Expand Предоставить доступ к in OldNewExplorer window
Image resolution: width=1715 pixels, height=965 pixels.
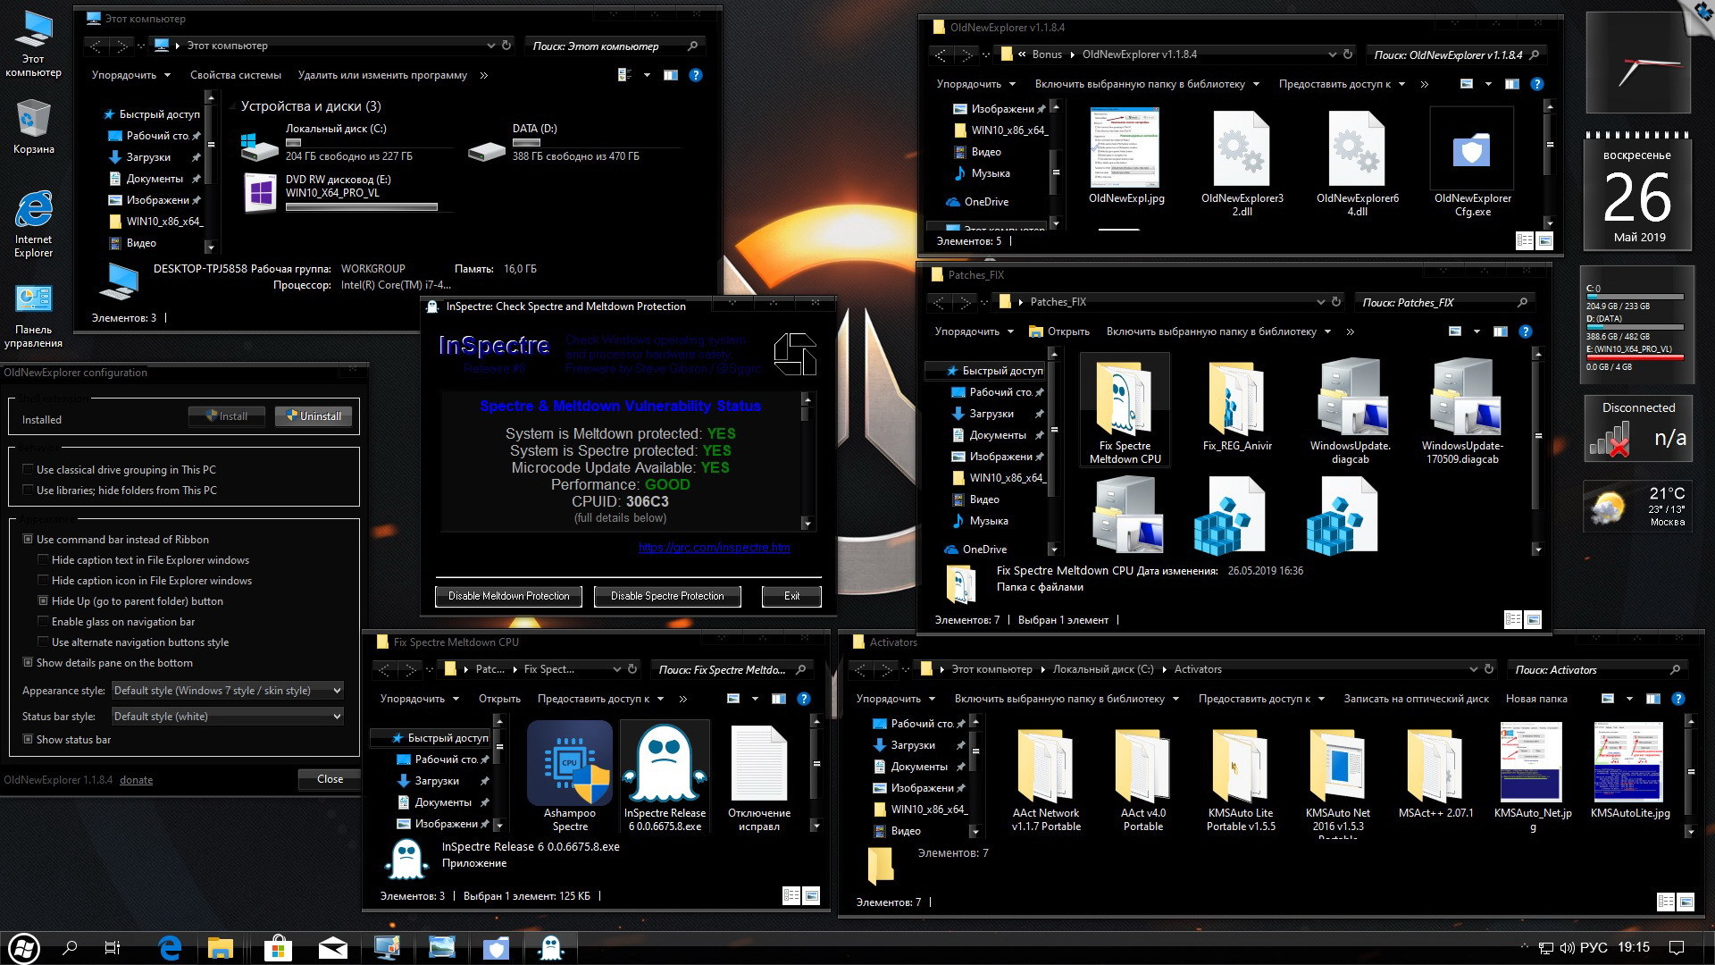(x=1342, y=84)
